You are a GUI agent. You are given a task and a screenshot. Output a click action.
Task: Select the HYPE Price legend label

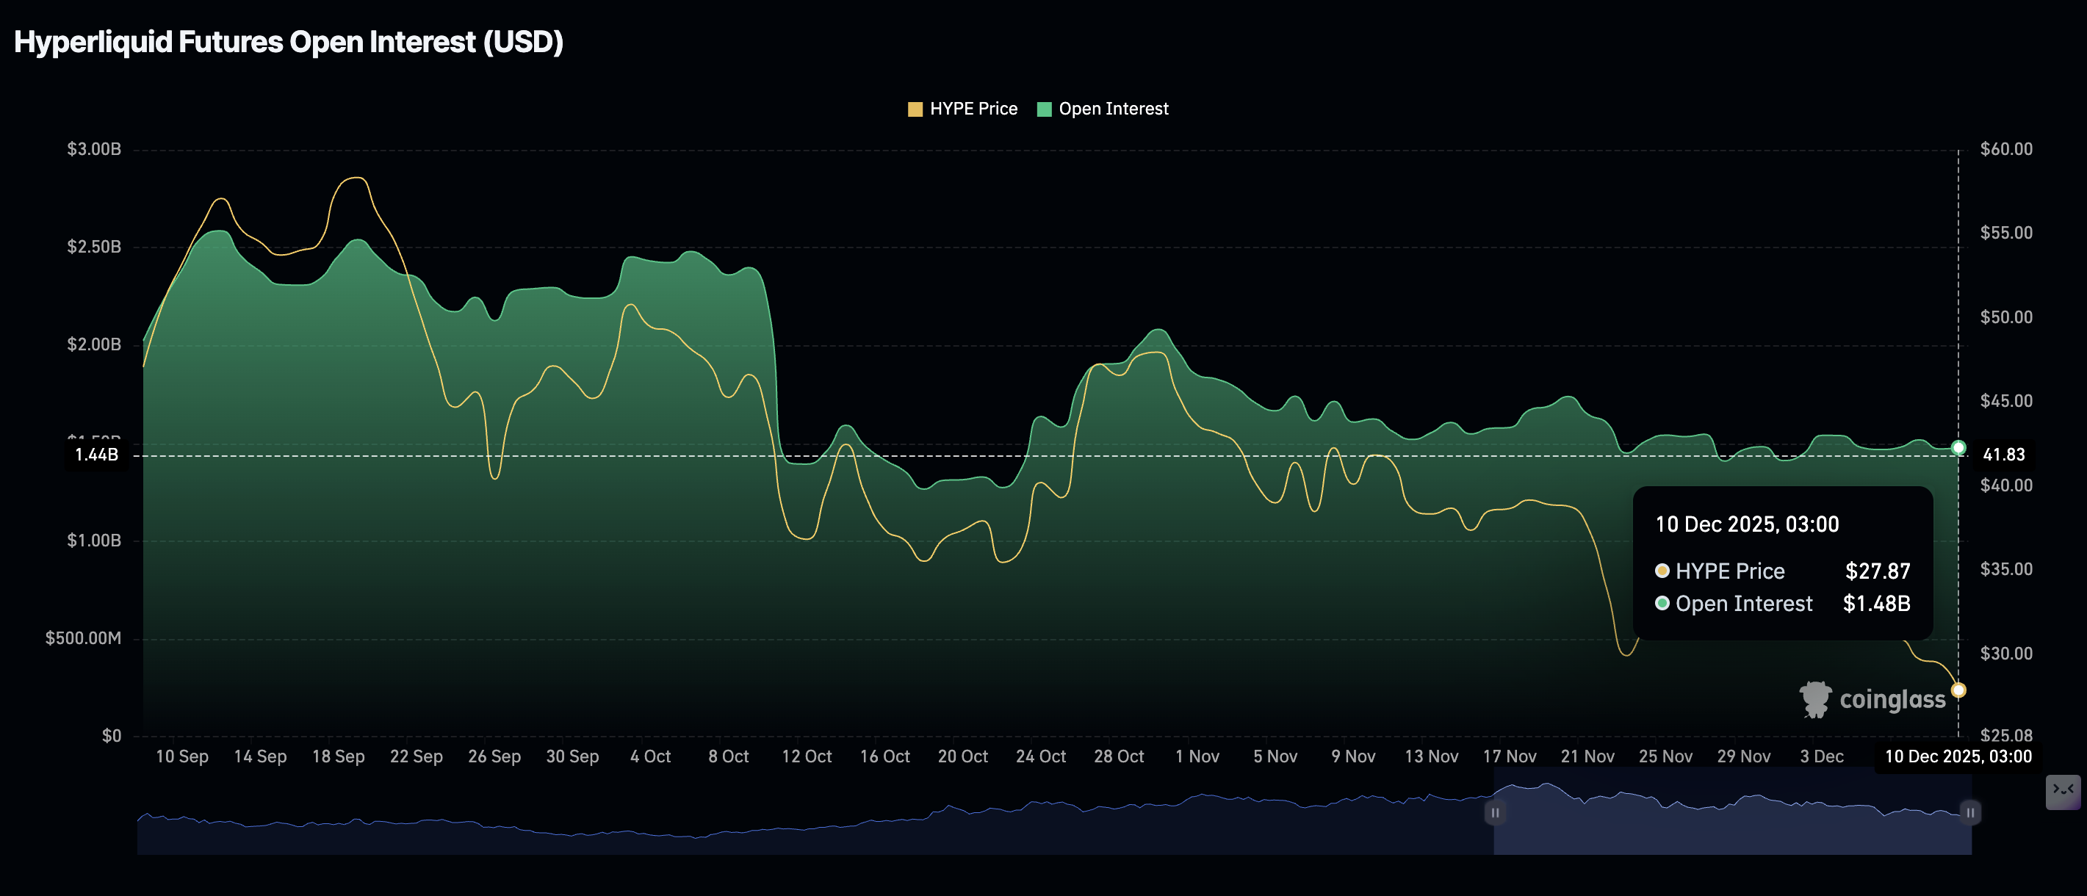973,108
